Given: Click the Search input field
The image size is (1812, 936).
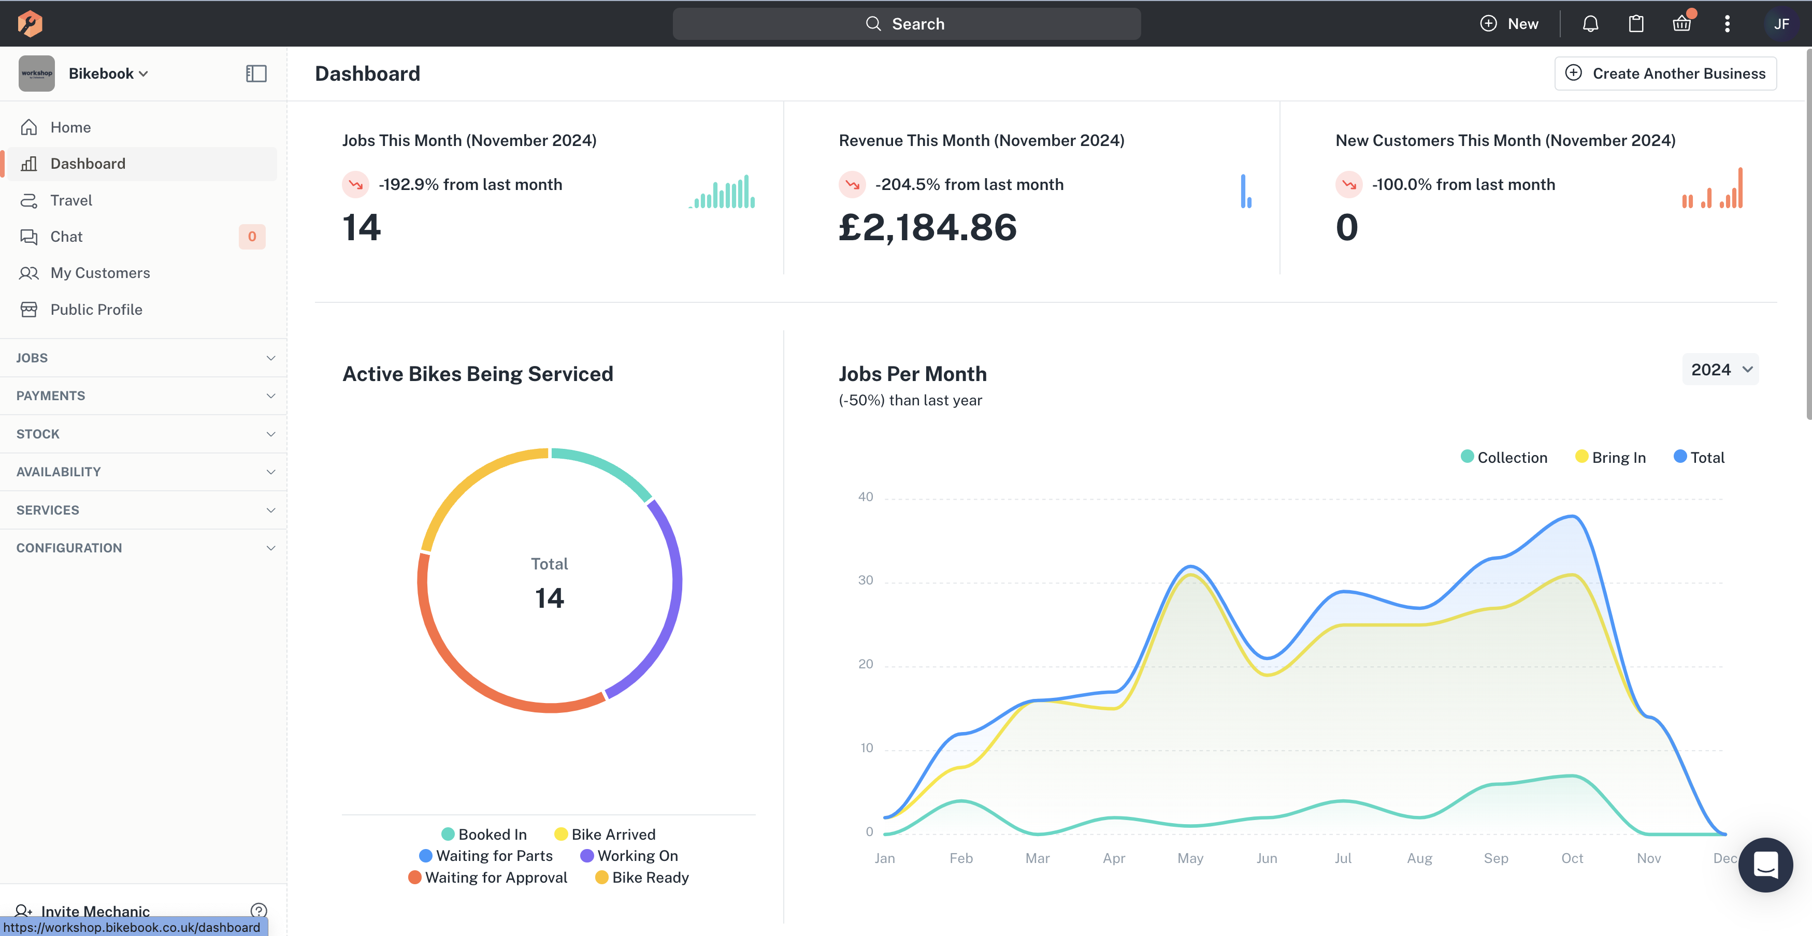Looking at the screenshot, I should [x=906, y=24].
